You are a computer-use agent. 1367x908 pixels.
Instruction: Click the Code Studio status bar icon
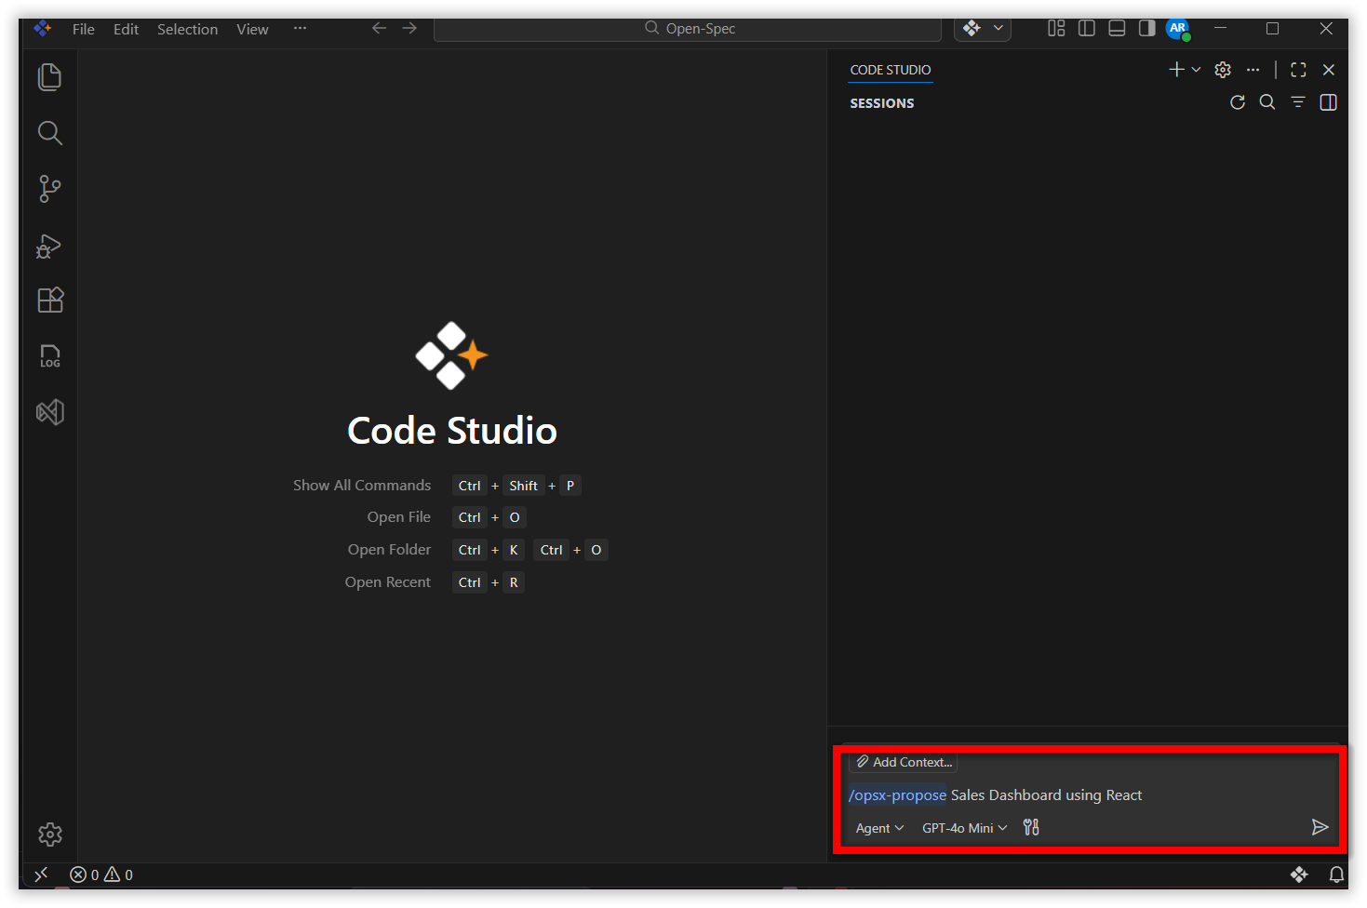point(1299,875)
